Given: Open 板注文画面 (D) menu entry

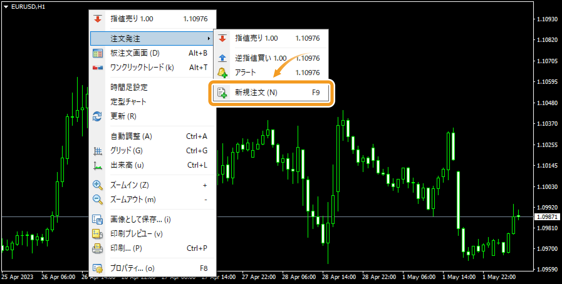Looking at the screenshot, I should (x=153, y=53).
